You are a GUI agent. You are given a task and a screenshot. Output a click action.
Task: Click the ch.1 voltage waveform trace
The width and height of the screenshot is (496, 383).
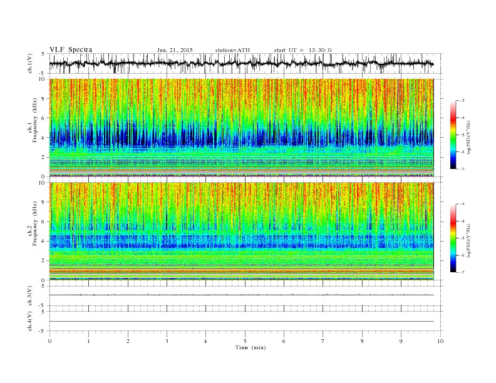click(241, 63)
